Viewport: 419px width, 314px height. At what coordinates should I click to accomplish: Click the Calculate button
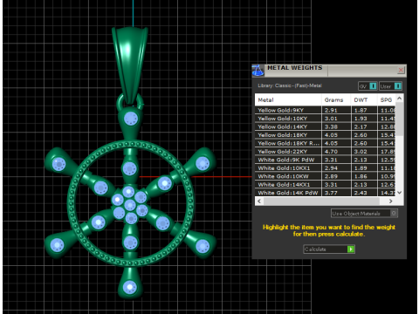(x=329, y=249)
